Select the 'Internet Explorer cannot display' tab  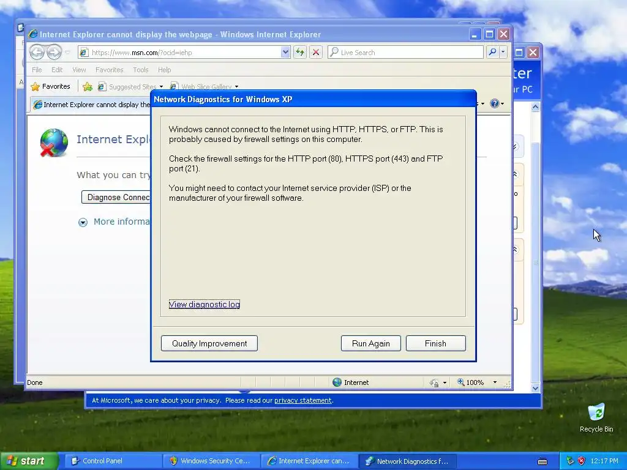pos(91,105)
